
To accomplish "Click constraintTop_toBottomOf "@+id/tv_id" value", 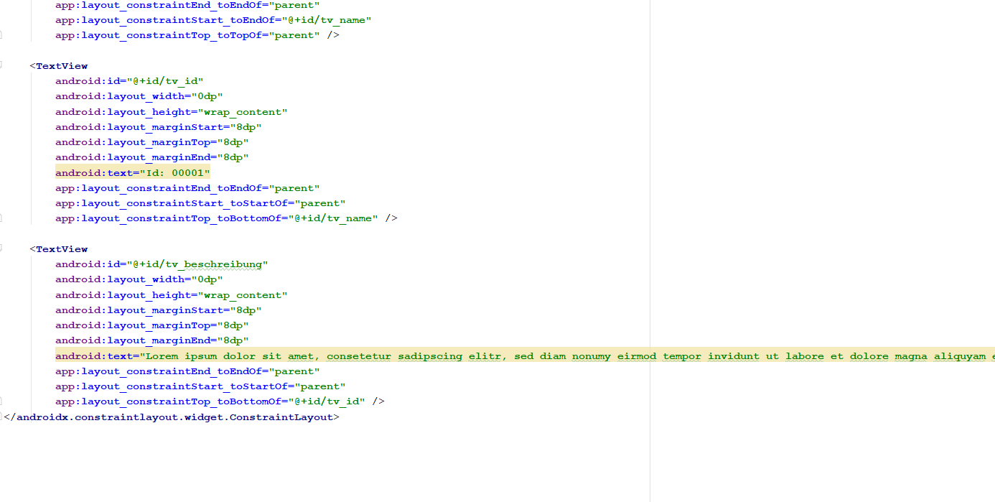I will [330, 401].
